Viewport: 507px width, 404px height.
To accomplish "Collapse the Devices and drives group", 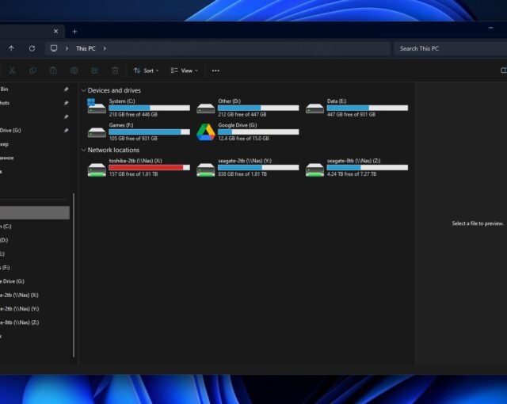I will (x=83, y=90).
